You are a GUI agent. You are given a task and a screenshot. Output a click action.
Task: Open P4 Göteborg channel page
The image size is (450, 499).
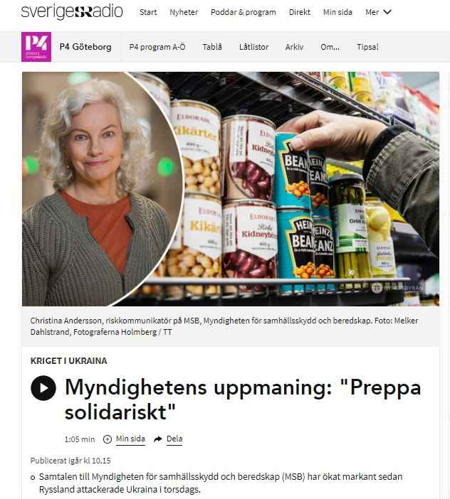[85, 47]
